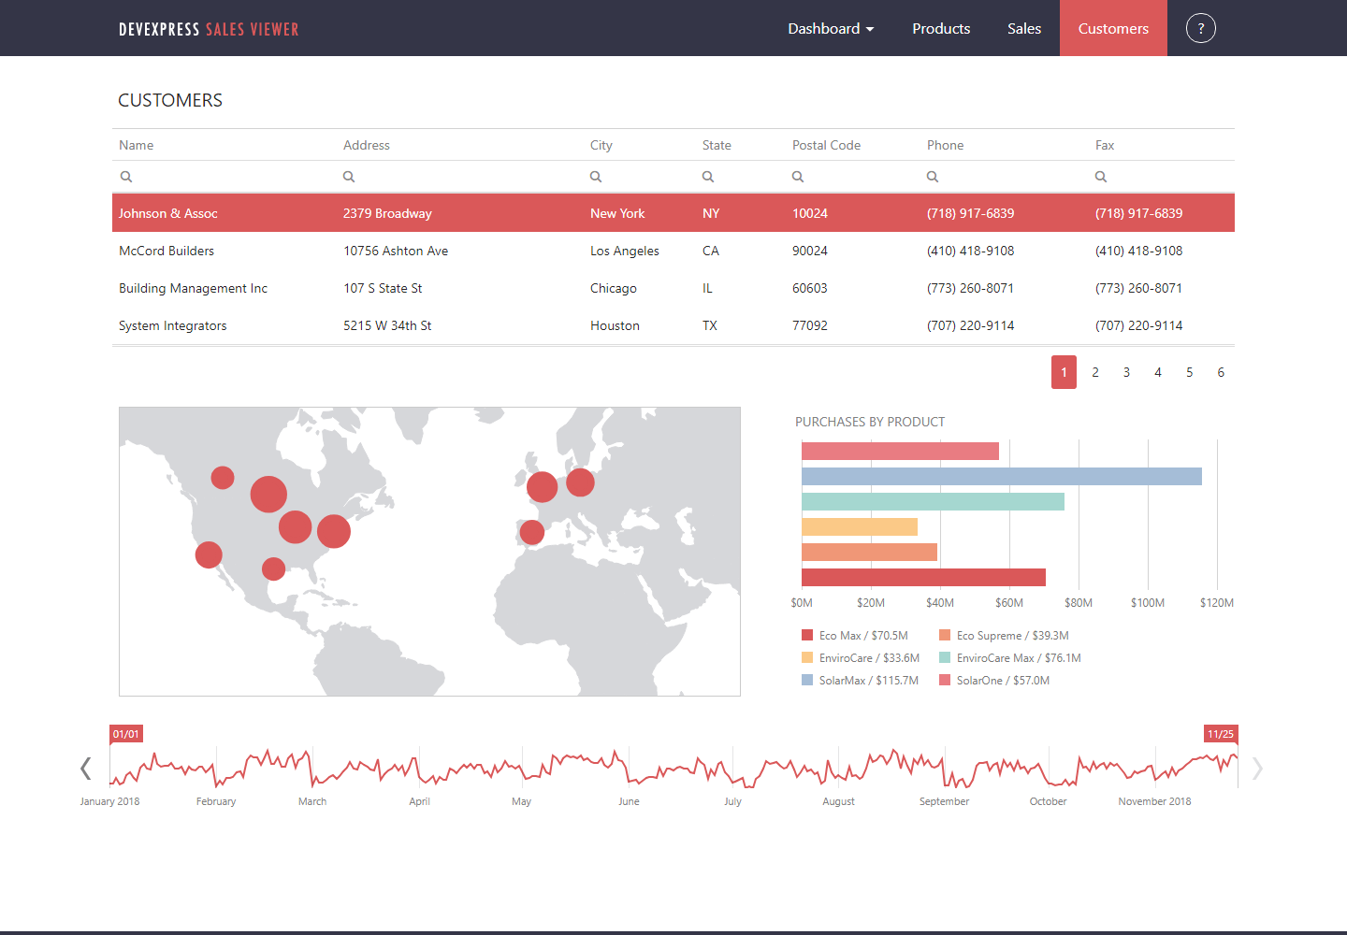The width and height of the screenshot is (1347, 935).
Task: Click the search icon under Phone column
Action: pyautogui.click(x=933, y=177)
